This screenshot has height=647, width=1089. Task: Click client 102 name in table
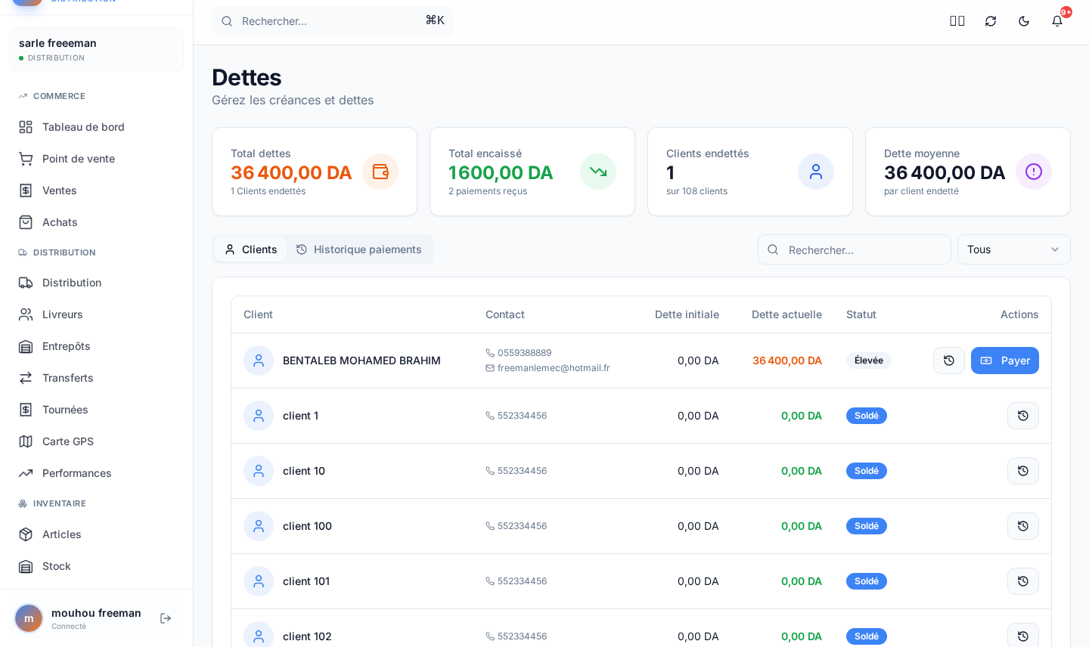307,636
